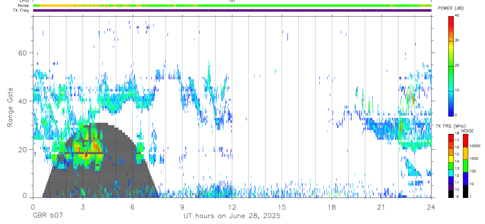Click the "10000" value on the NOISE scale
Image resolution: width=485 pixels, height=224 pixels.
(476, 146)
